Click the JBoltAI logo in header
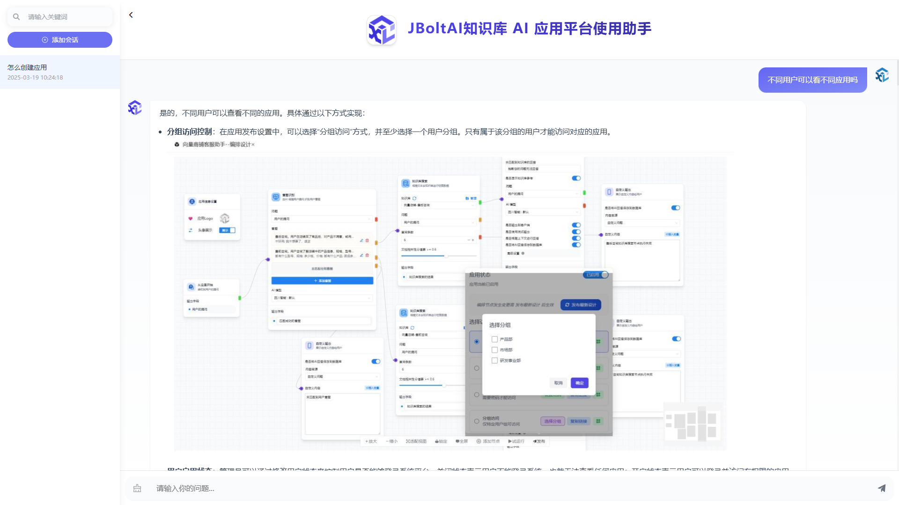The width and height of the screenshot is (899, 505). (x=382, y=29)
